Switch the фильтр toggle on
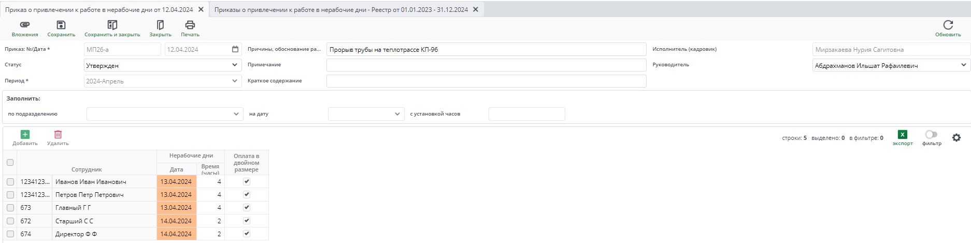 pyautogui.click(x=931, y=135)
